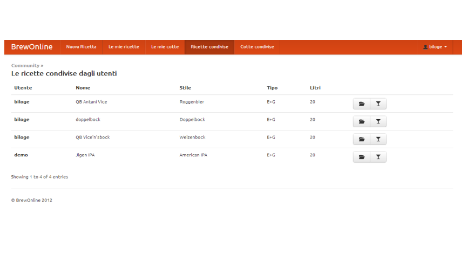
Task: Sort table by Tipo column header
Action: click(x=272, y=88)
